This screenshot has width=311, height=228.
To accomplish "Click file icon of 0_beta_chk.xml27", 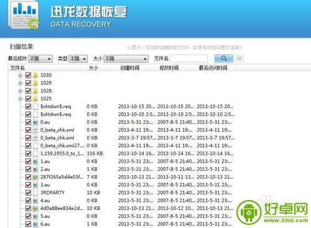I will [x=35, y=146].
